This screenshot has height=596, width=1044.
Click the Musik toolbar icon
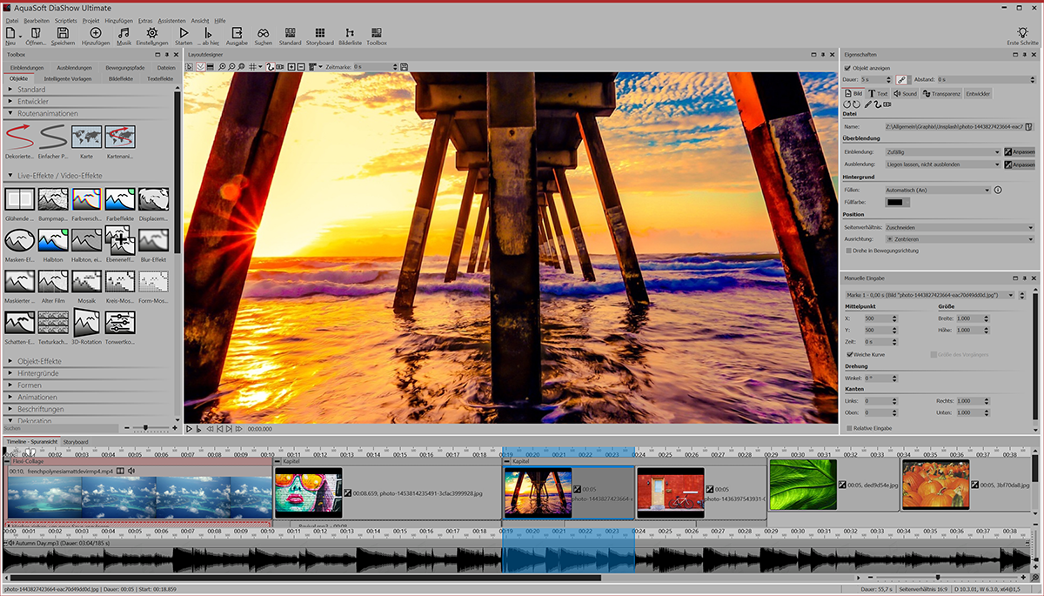point(124,34)
